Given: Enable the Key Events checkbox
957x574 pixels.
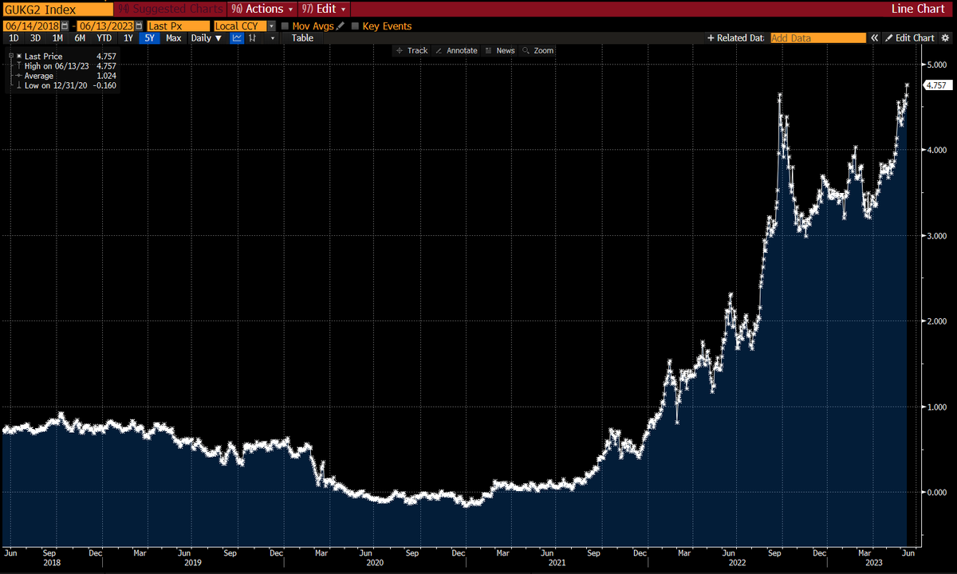Looking at the screenshot, I should pyautogui.click(x=355, y=26).
